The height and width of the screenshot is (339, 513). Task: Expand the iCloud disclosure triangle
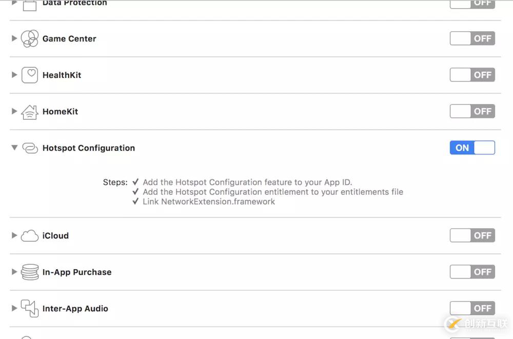tap(14, 235)
